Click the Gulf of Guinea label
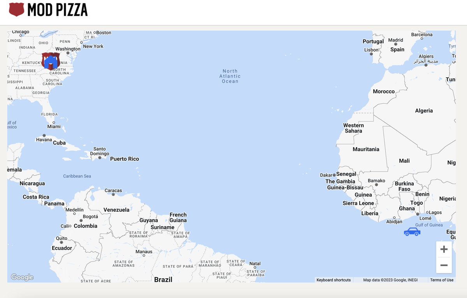467x298 pixels. tap(429, 225)
